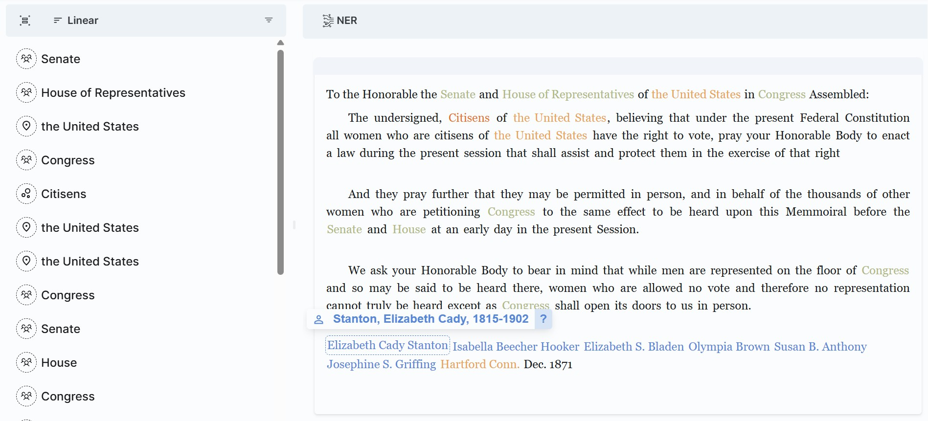Open the Stanton, Elizabeth Cady, 1815-1902 tooltip link
This screenshot has height=421, width=928.
430,319
